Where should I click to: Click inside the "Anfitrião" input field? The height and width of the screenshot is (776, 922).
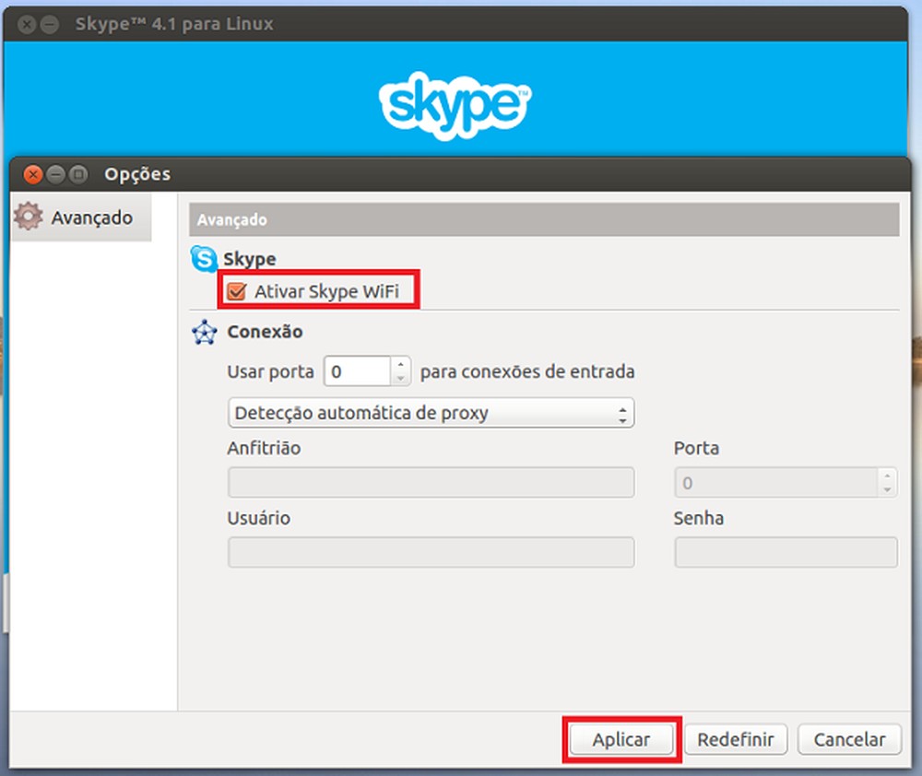431,482
